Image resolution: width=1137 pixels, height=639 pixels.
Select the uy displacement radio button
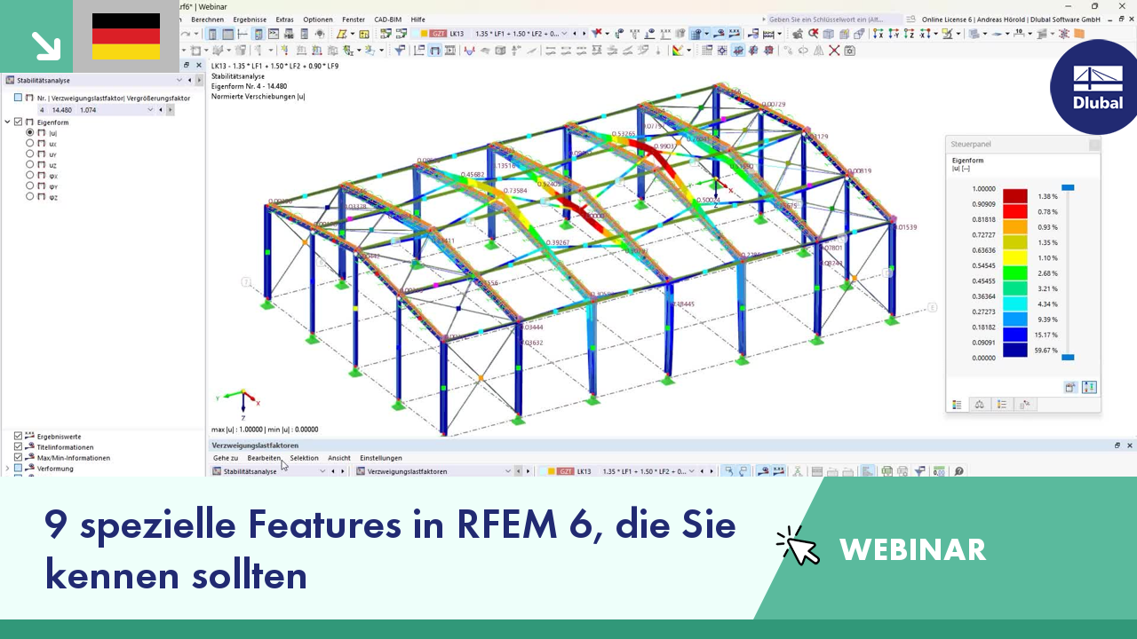[29, 154]
